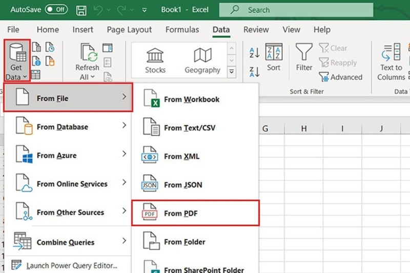The height and width of the screenshot is (273, 410).
Task: Click the From Table/Range ribbon icon
Action: (35, 75)
